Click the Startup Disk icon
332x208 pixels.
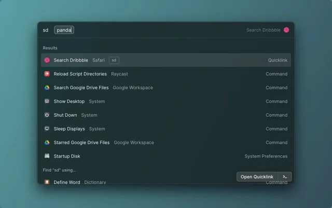(x=47, y=156)
